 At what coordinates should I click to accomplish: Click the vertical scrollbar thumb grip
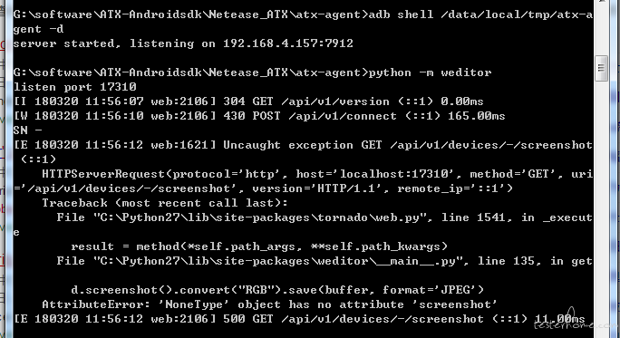pos(601,68)
